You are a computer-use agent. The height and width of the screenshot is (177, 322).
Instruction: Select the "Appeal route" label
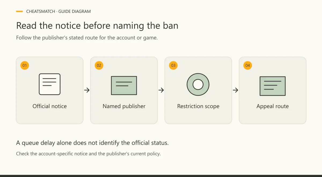[x=273, y=106]
